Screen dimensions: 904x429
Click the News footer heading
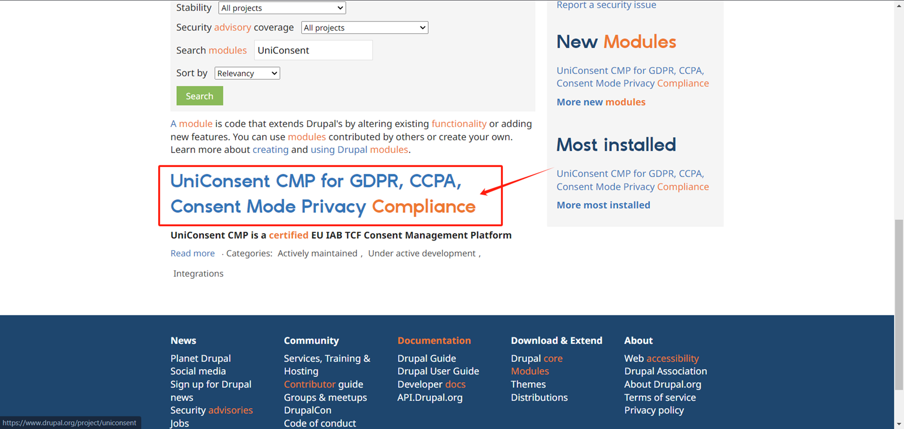pos(183,340)
